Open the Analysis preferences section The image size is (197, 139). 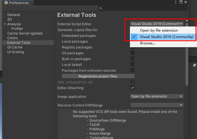[14, 24]
